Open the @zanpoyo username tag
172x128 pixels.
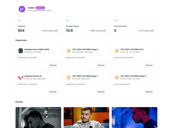(40, 8)
